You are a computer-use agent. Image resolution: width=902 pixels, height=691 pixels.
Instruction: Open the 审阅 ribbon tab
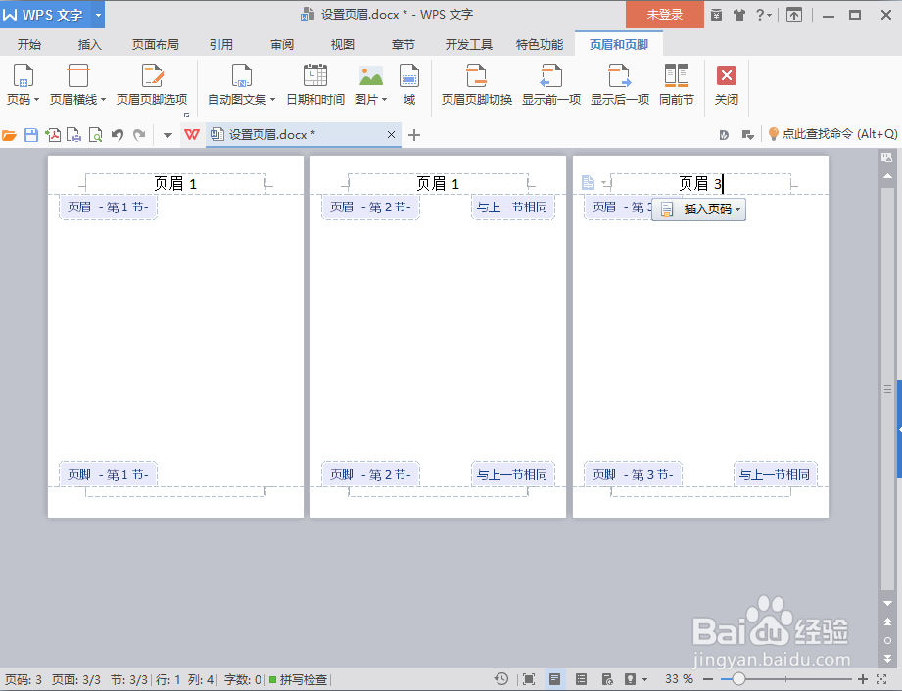tap(282, 44)
